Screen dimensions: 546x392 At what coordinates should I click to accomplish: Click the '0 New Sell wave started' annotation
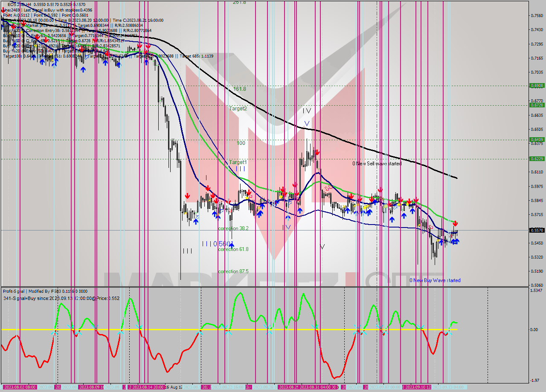coord(377,164)
